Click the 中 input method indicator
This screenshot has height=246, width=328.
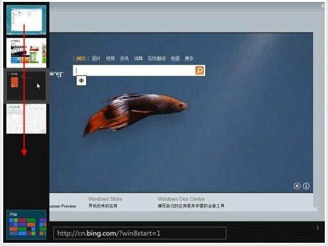82,81
